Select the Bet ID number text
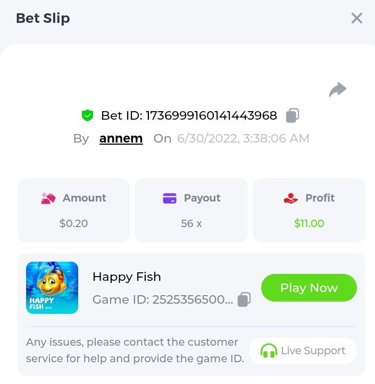This screenshot has width=375, height=384. [211, 115]
